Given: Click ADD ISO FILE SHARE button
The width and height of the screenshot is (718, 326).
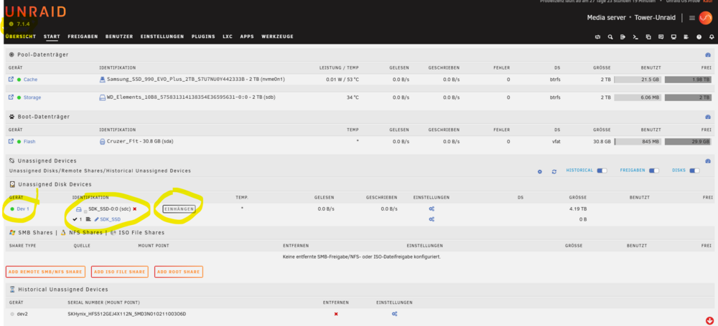Looking at the screenshot, I should [119, 272].
